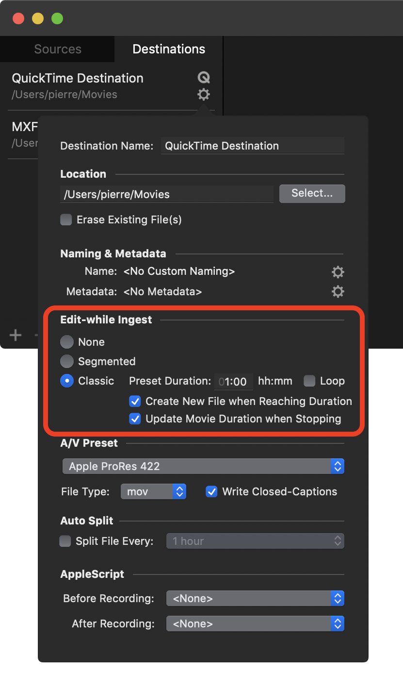Open QuickTime Destination settings gear

click(x=204, y=94)
